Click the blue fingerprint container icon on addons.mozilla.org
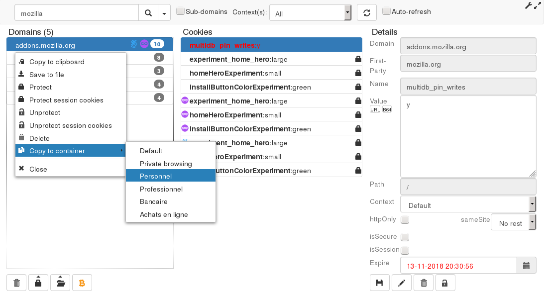The image size is (544, 295). 134,44
